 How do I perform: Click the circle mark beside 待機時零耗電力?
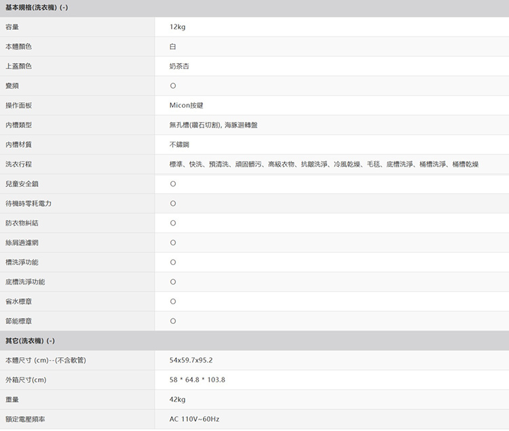click(x=173, y=204)
